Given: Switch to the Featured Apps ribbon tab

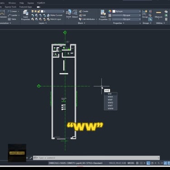Looking at the screenshot, I should click(x=25, y=7).
